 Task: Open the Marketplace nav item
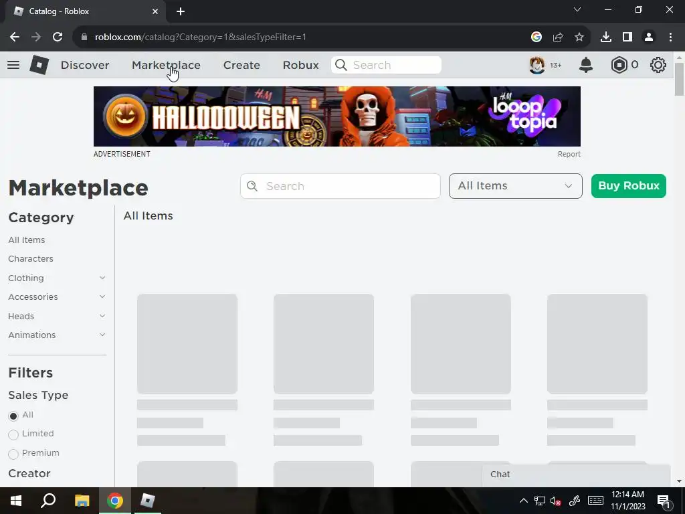click(x=166, y=65)
